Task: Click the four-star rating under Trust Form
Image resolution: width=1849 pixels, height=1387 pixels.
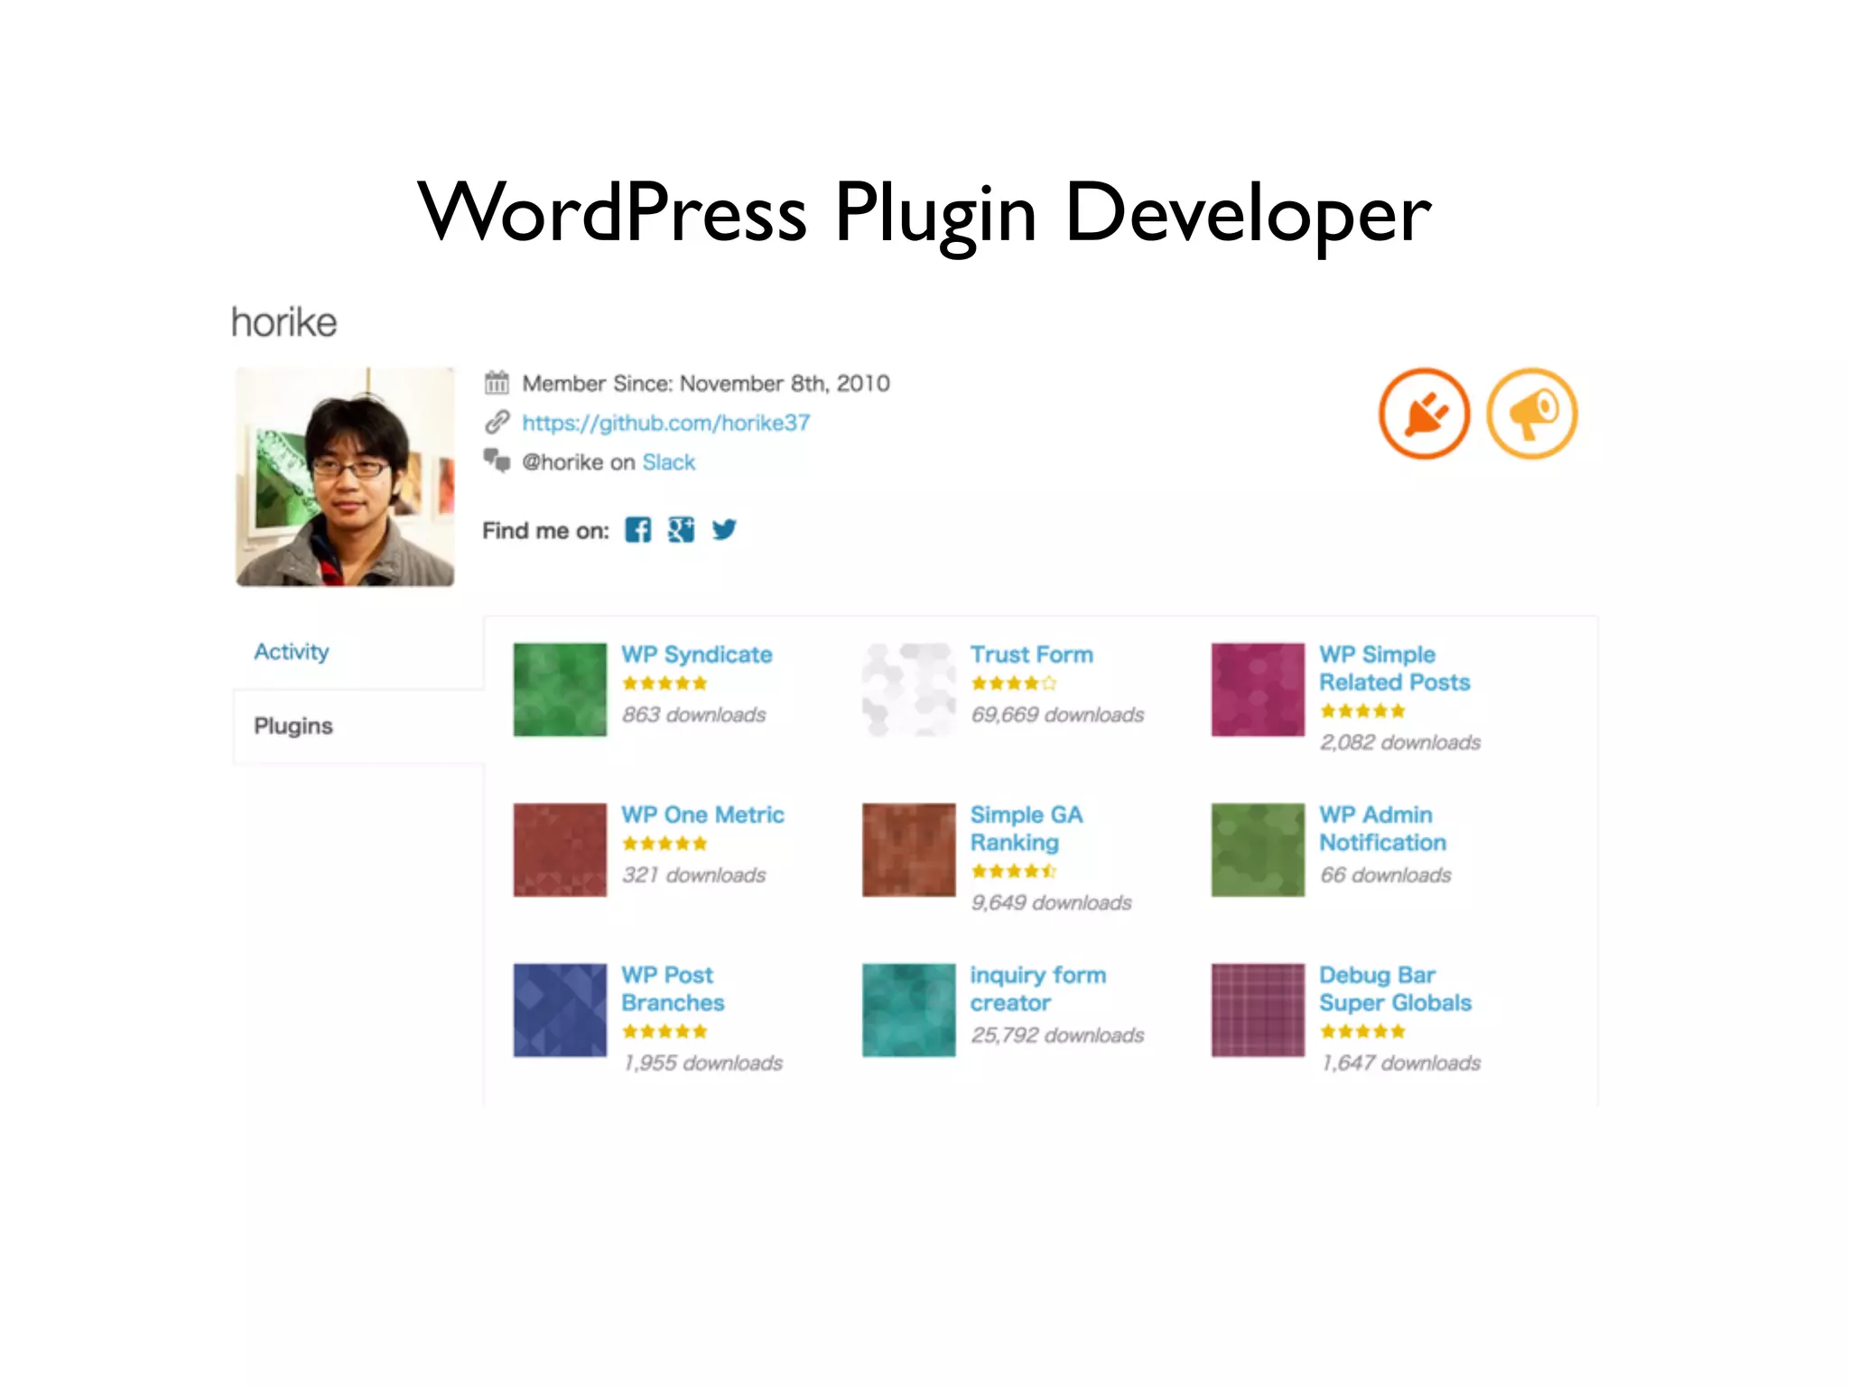Action: pyautogui.click(x=1014, y=684)
